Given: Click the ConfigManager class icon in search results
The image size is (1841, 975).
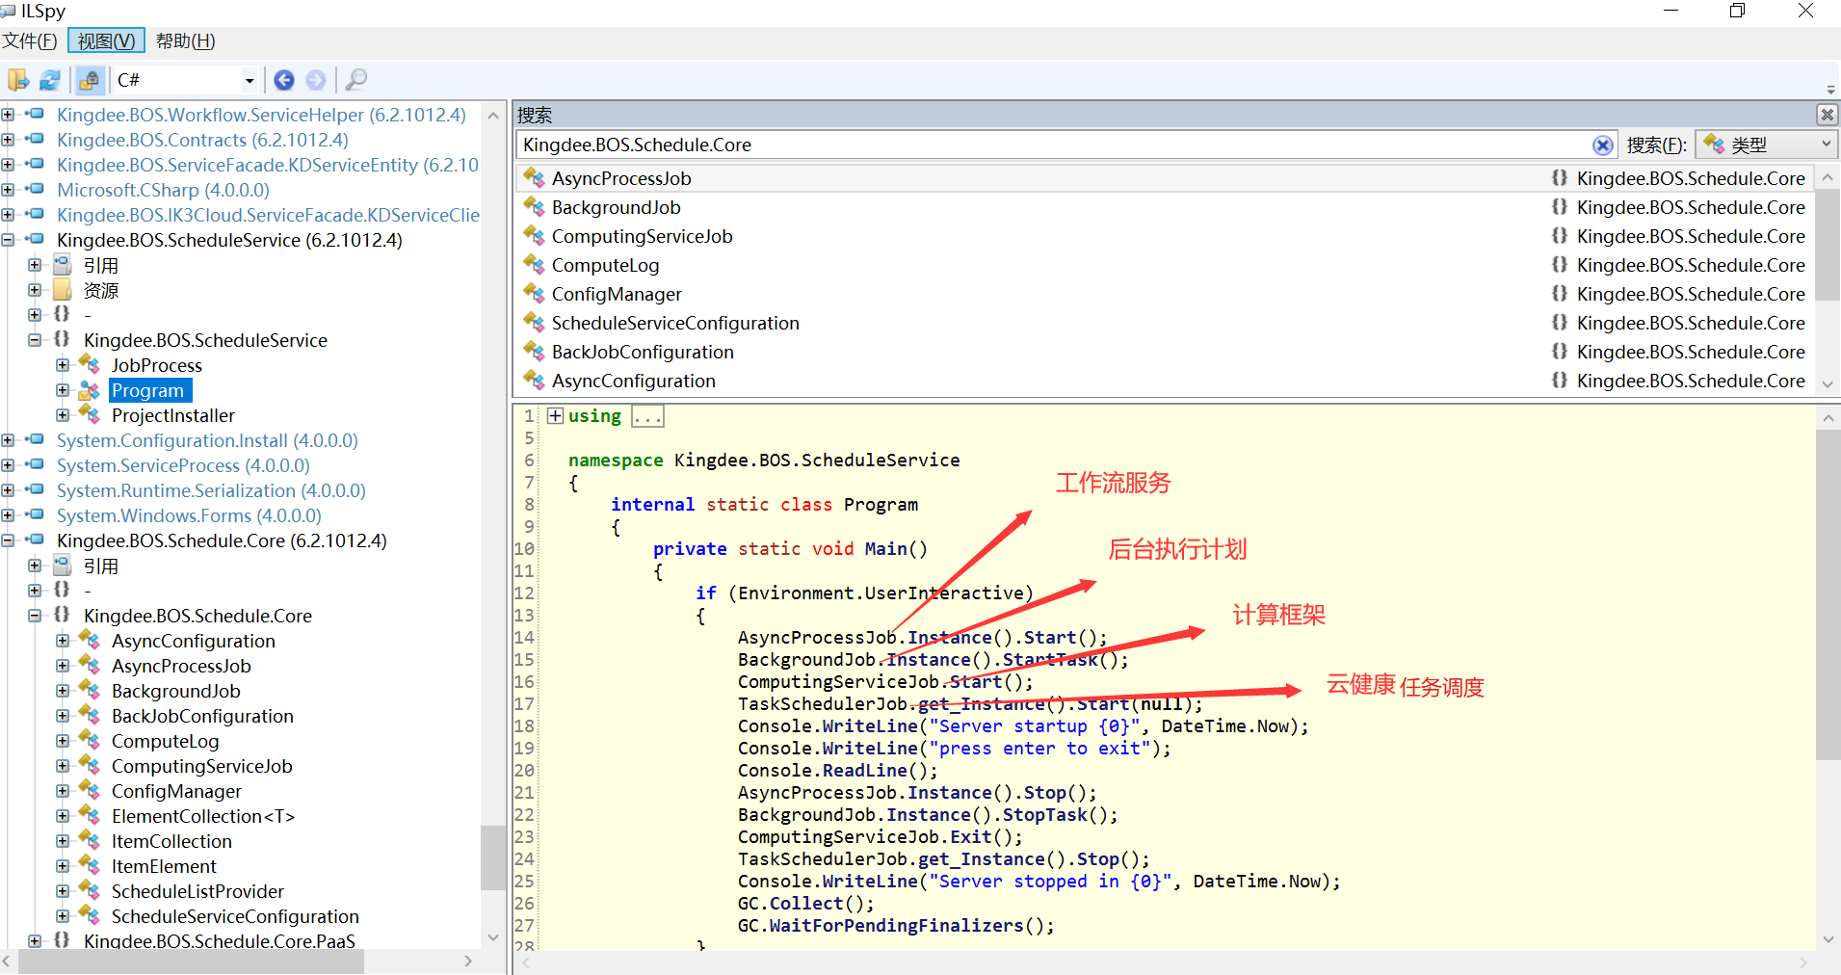Looking at the screenshot, I should coord(534,294).
